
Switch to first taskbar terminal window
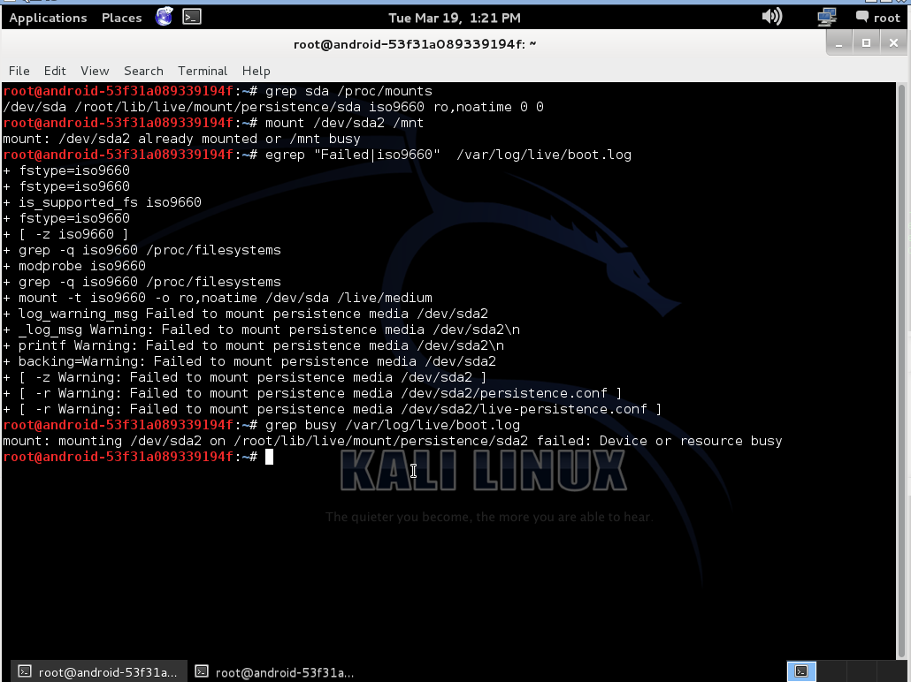point(98,671)
